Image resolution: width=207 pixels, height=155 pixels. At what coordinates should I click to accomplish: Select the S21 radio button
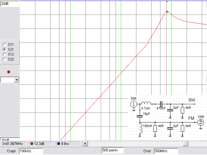point(5,49)
